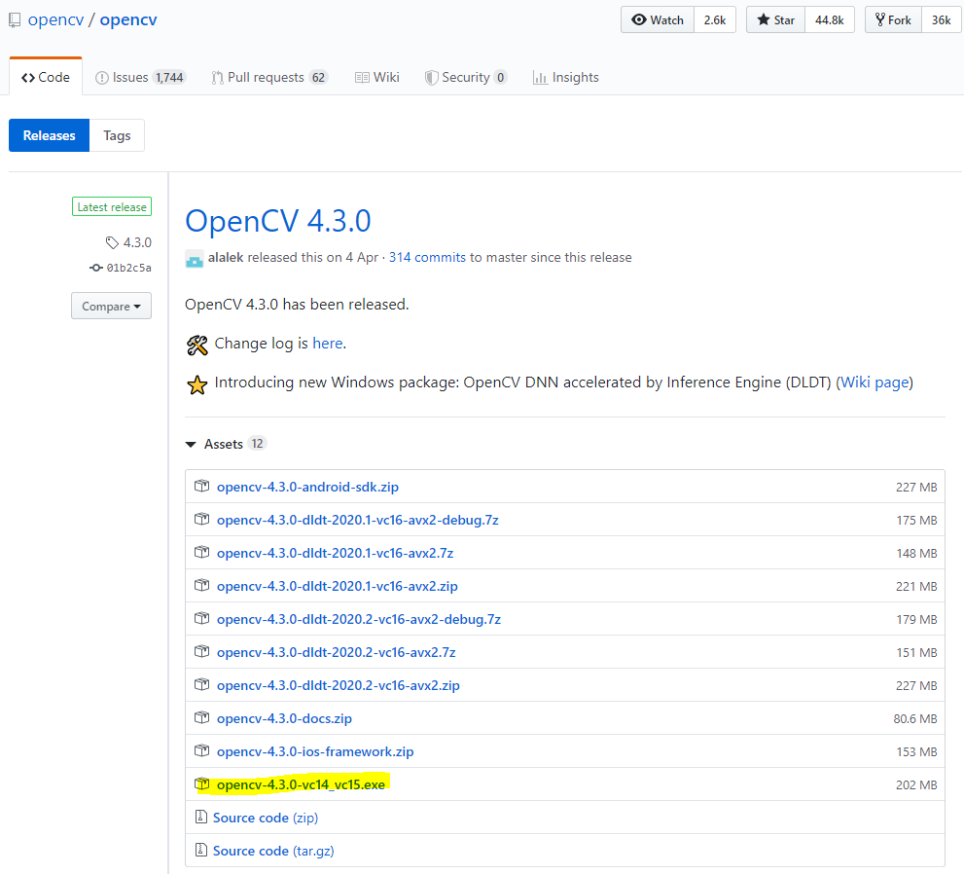Image resolution: width=964 pixels, height=874 pixels.
Task: Click file icon for Source code (tar.gz)
Action: [x=201, y=850]
